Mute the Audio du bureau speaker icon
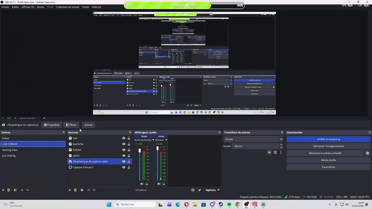Screen dimensions: 372x209 [142, 184]
